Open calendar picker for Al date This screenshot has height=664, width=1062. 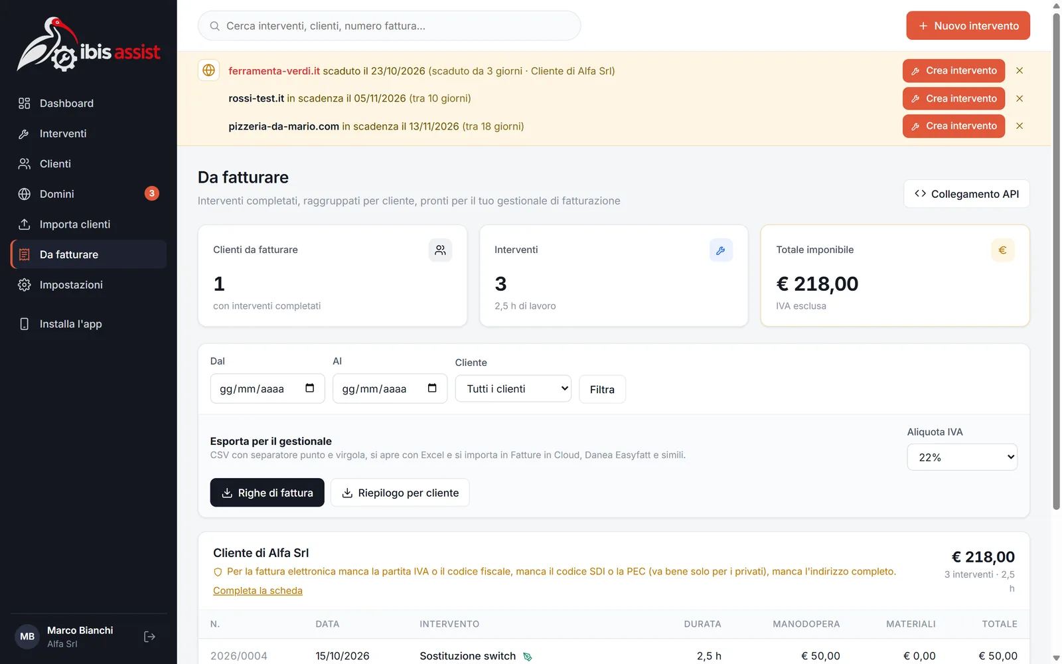click(432, 388)
